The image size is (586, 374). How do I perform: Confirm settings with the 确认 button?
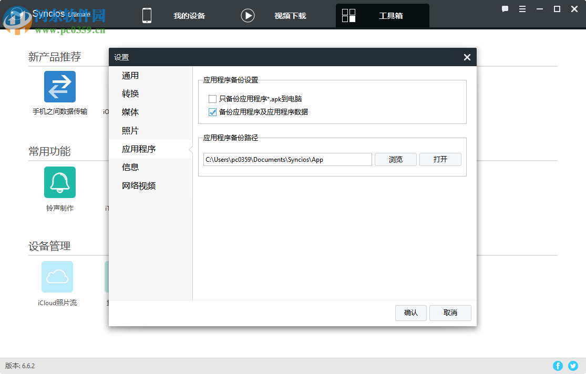410,313
